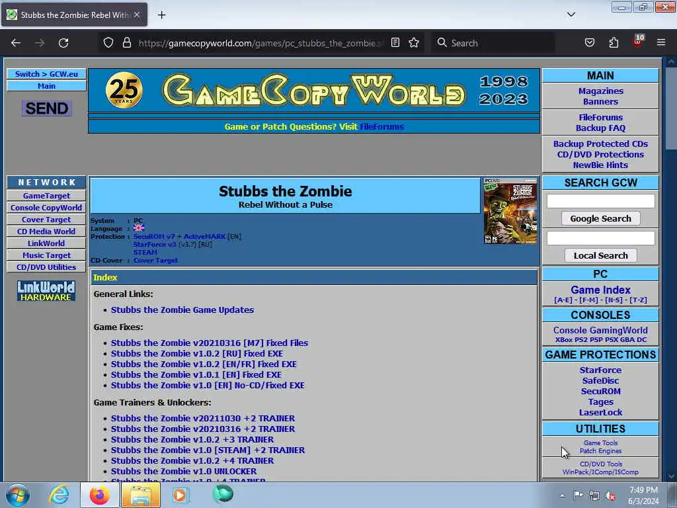Open CD Media World network link
This screenshot has height=508, width=677.
point(47,232)
